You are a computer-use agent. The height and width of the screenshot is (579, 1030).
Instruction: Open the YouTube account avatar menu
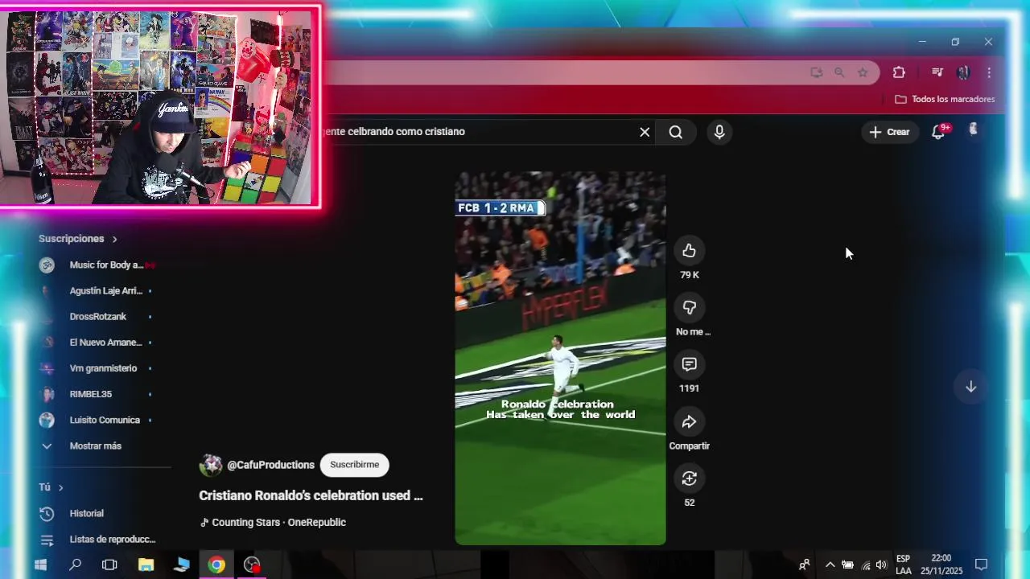coord(973,130)
